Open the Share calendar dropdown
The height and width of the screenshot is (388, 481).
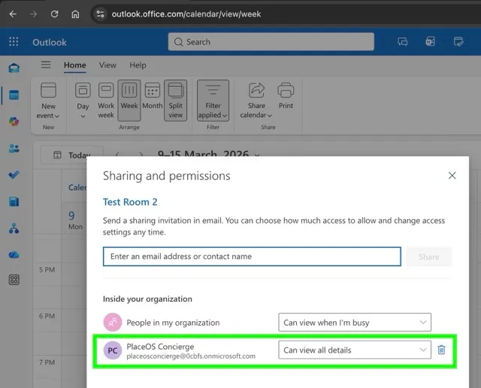pos(256,101)
